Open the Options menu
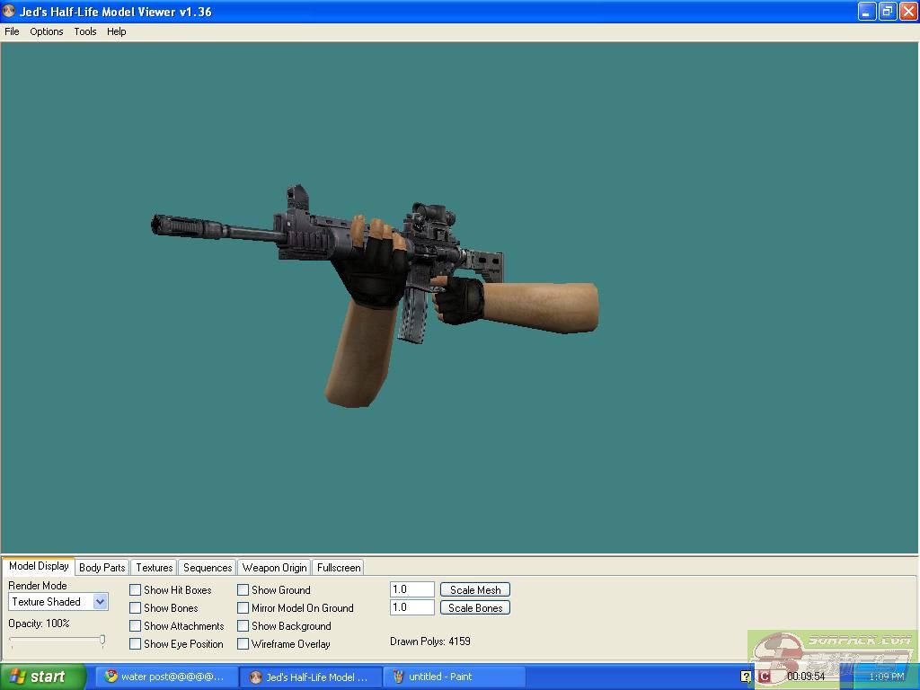 [47, 31]
